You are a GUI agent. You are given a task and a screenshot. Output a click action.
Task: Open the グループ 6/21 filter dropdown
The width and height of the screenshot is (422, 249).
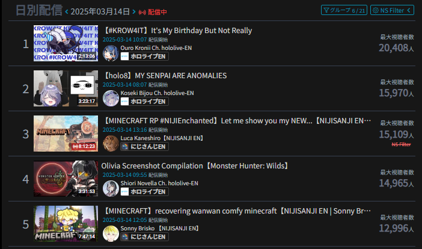click(344, 10)
